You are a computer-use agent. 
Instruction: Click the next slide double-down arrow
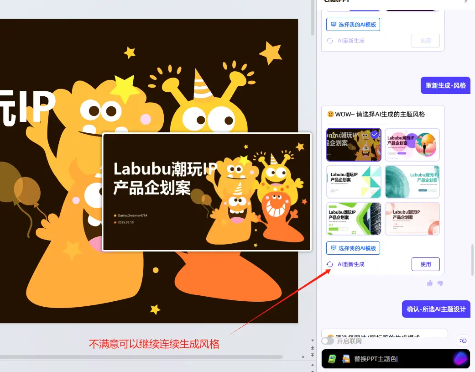coord(313,355)
